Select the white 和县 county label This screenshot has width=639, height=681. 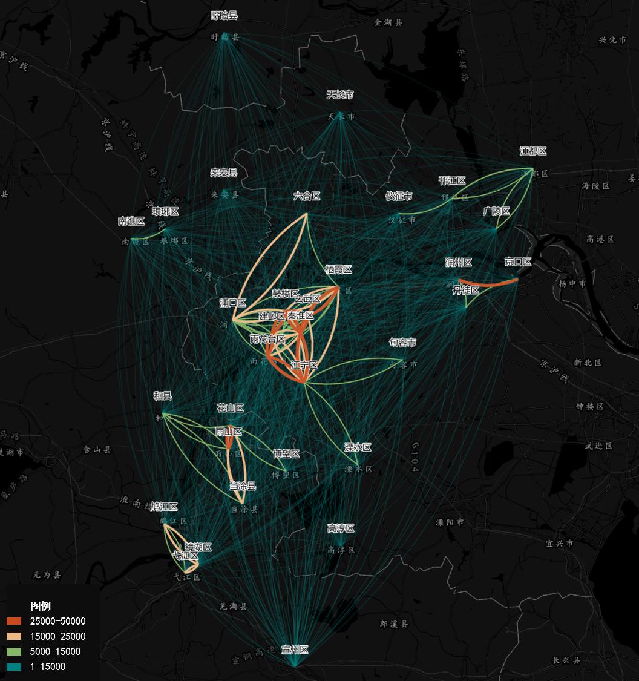162,396
